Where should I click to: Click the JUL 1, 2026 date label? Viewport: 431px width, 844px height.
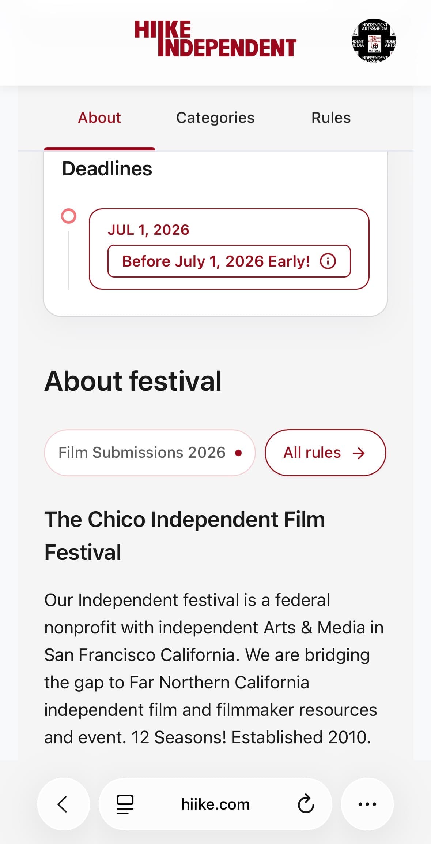(x=148, y=230)
